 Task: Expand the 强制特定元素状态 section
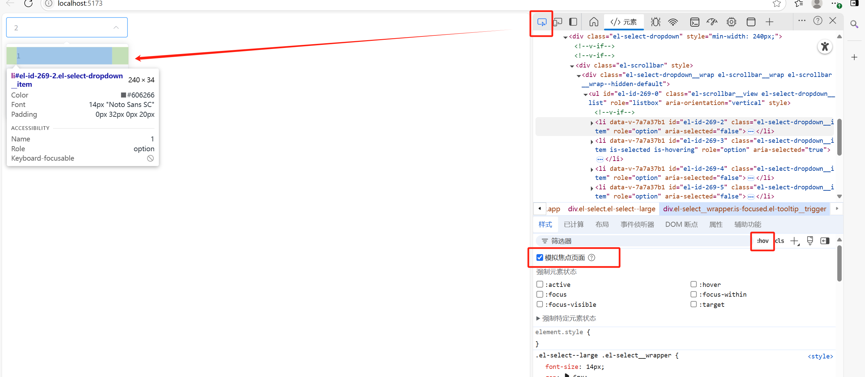click(538, 318)
